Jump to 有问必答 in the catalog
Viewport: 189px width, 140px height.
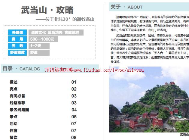coord(17,96)
